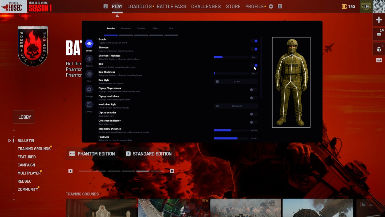Select Multiplayer in the left sidebar list
This screenshot has height=217, width=385.
click(x=29, y=173)
